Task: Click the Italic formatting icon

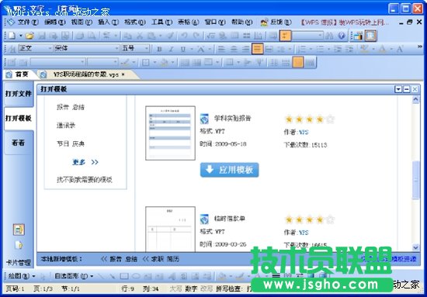Action: (171, 49)
